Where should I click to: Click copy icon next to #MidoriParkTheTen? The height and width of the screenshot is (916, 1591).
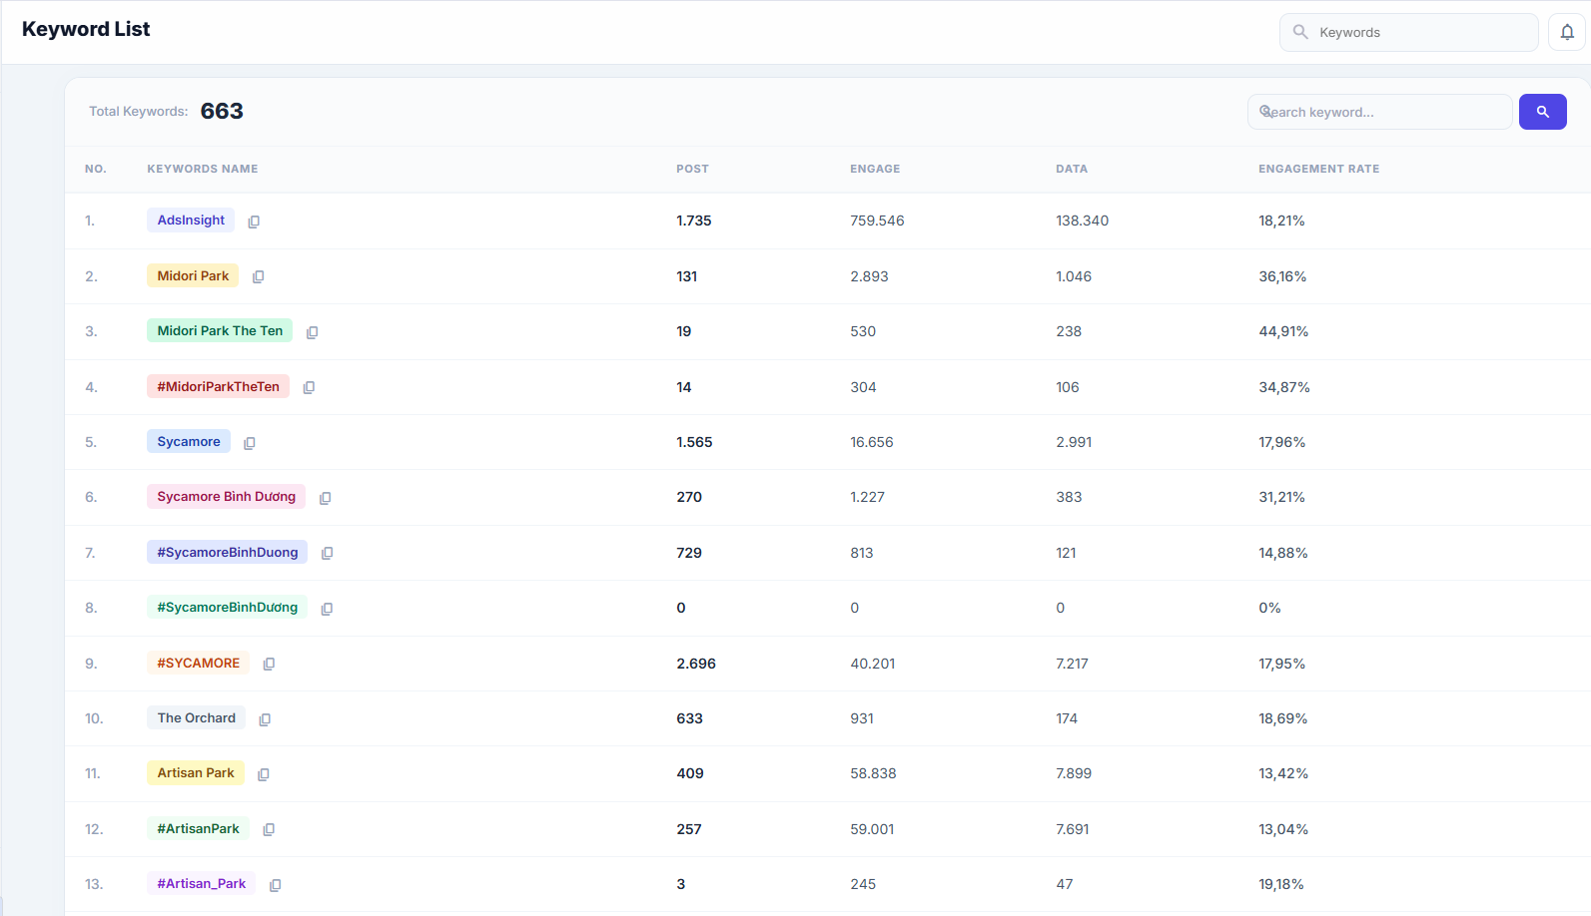coord(309,387)
